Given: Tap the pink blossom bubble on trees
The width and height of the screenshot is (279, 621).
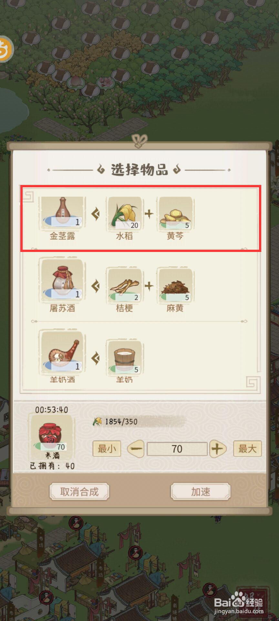Looking at the screenshot, I should (x=106, y=82).
